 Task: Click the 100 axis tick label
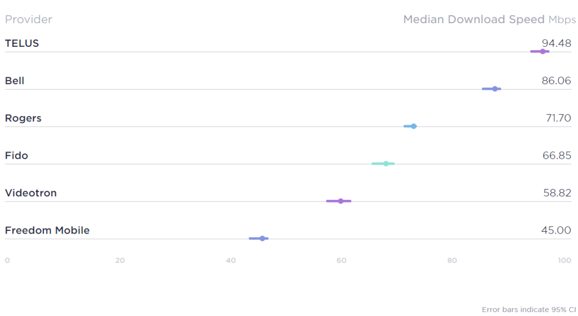[x=564, y=260]
